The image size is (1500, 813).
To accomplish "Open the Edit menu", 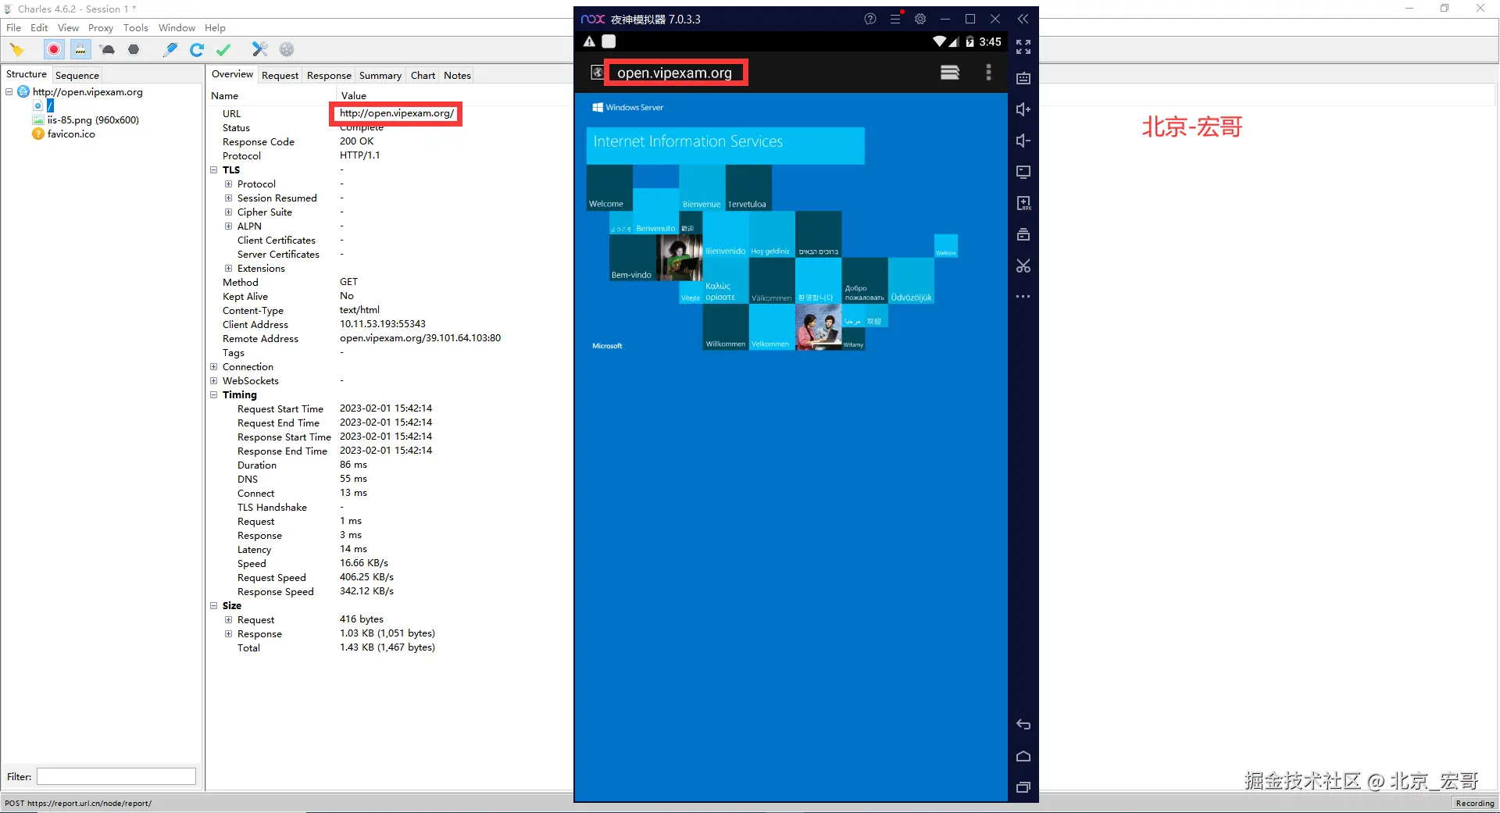I will pos(39,28).
